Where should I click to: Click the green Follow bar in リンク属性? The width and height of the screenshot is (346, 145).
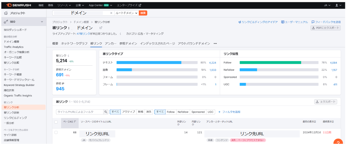[x=270, y=63]
